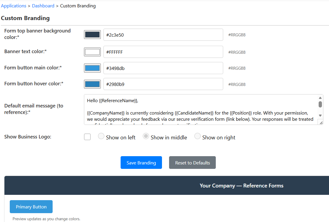Click Reset to Defaults
Image resolution: width=329 pixels, height=222 pixels.
coord(192,162)
